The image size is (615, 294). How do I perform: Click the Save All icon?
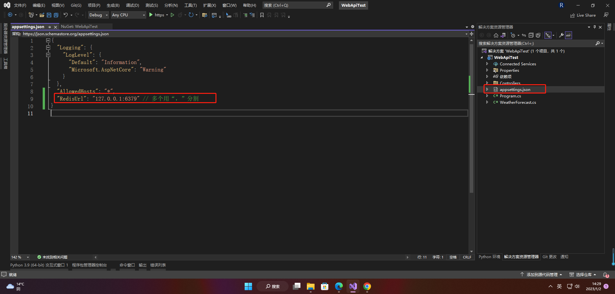pyautogui.click(x=56, y=15)
